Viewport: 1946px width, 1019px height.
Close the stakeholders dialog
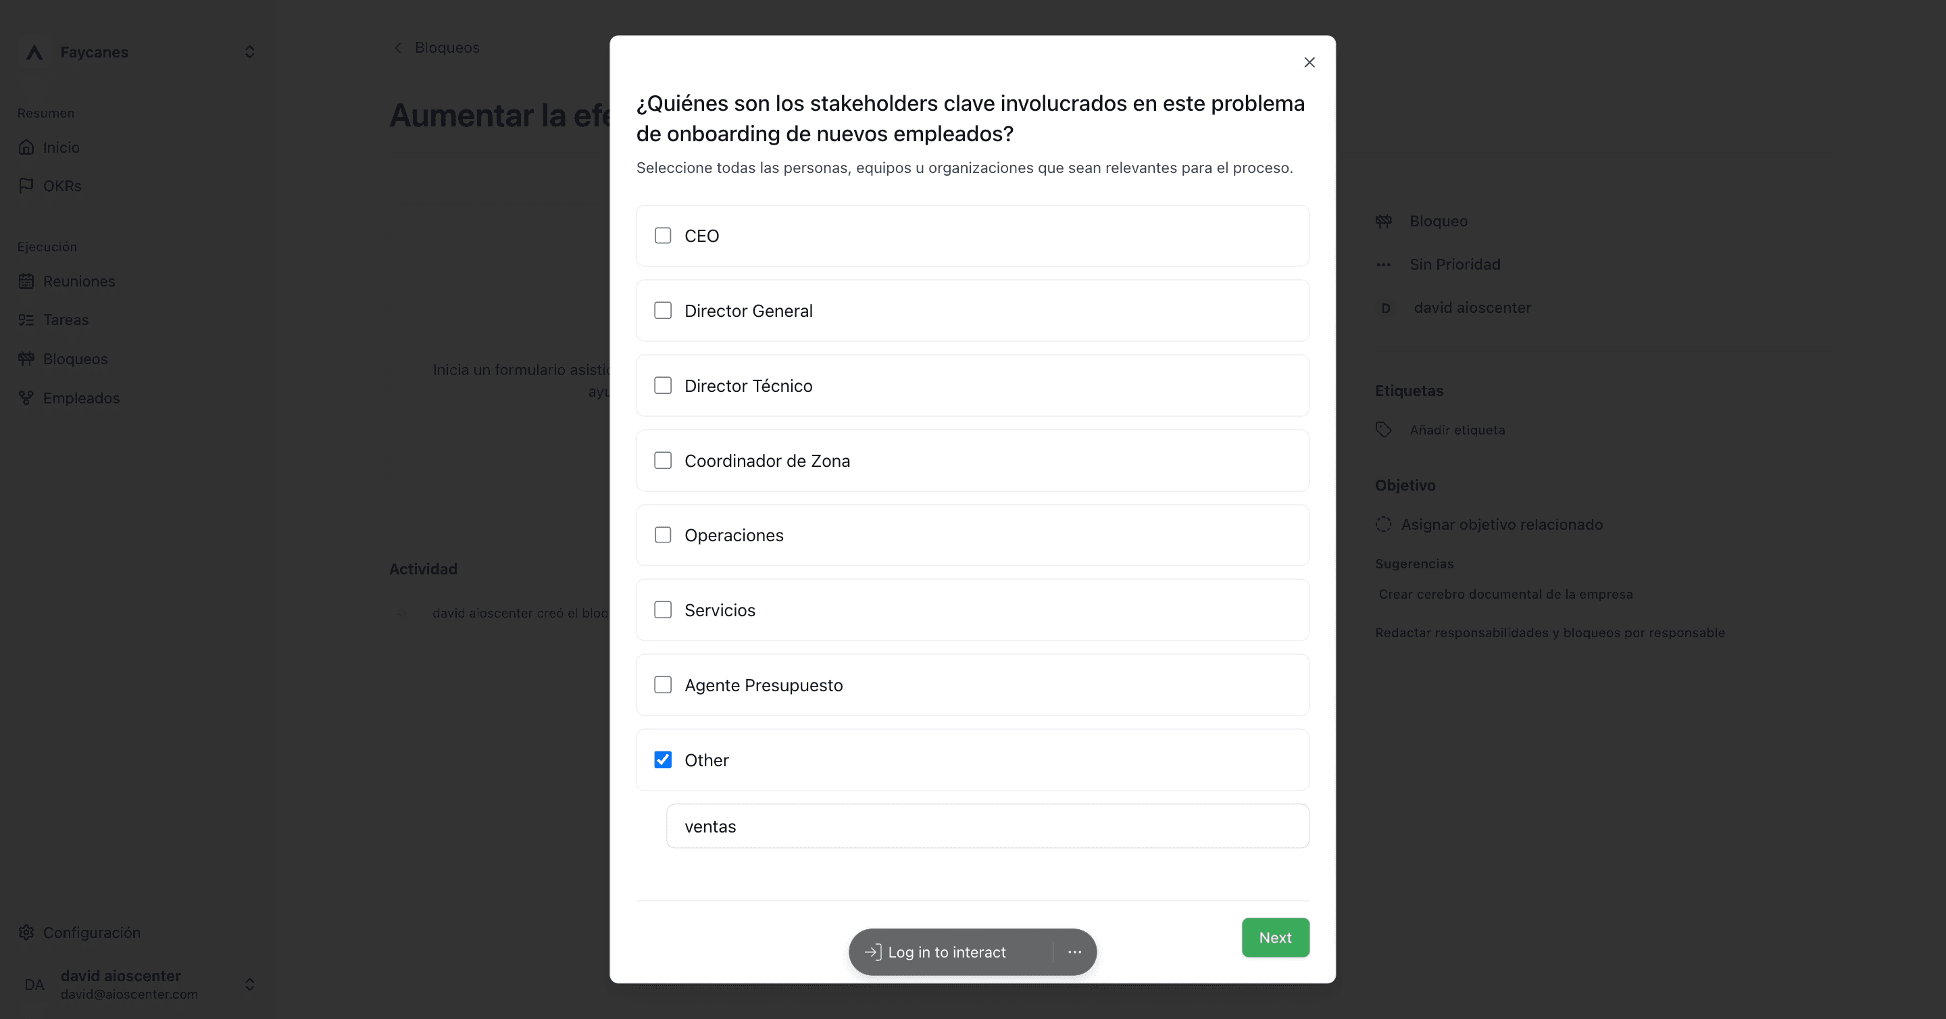(1309, 62)
